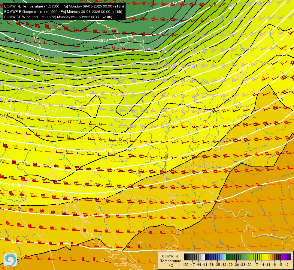Click the -14 isotherm label
The width and height of the screenshot is (294, 270).
(214, 61)
